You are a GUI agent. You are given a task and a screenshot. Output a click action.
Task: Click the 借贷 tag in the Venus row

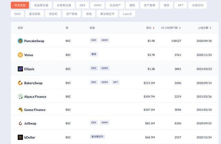(94, 54)
